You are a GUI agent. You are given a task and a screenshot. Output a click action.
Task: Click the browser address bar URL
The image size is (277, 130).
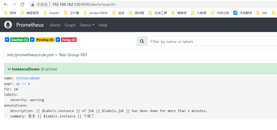(84, 4)
